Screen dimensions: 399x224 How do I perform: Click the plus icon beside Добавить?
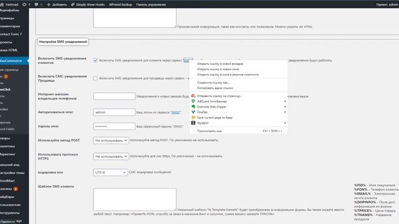click(x=49, y=4)
